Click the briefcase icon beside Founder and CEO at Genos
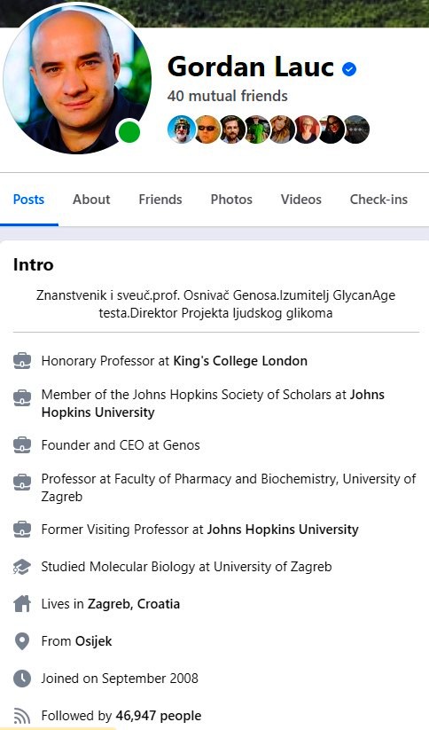Image resolution: width=429 pixels, height=730 pixels. (x=22, y=445)
